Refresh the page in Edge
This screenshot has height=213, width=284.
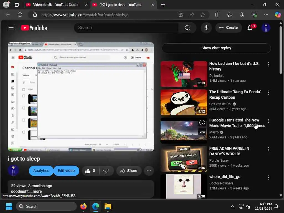coord(20,15)
